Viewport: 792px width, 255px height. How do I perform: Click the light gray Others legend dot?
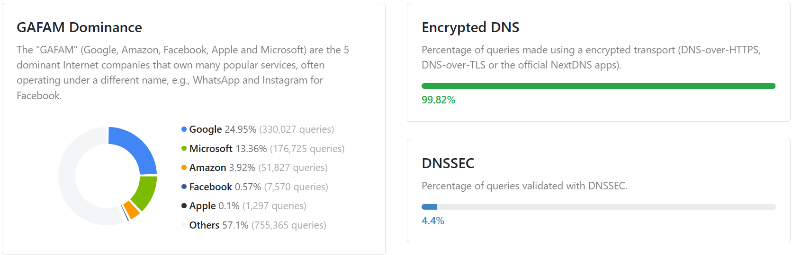[184, 225]
